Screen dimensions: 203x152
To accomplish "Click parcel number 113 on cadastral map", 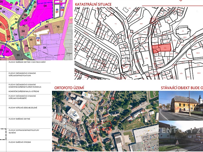I will [x=116, y=24].
